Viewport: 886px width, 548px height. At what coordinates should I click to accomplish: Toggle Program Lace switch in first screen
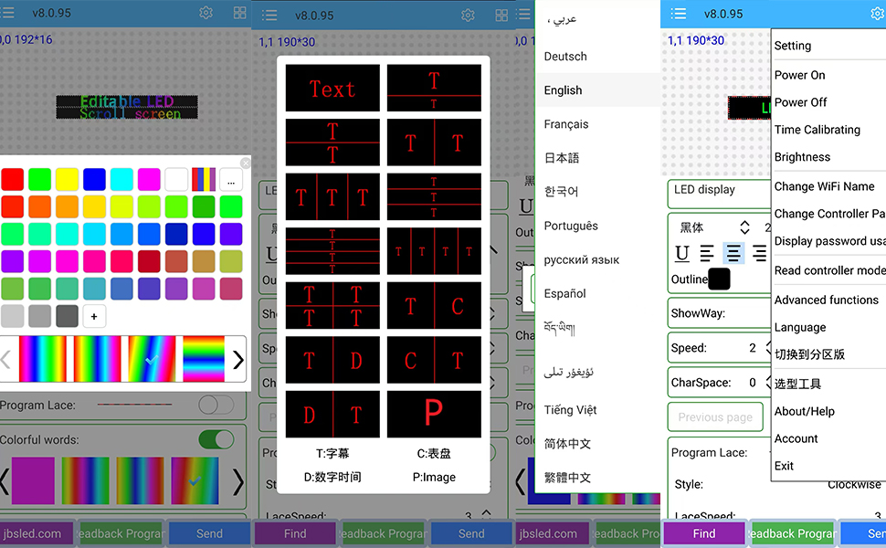tap(216, 405)
